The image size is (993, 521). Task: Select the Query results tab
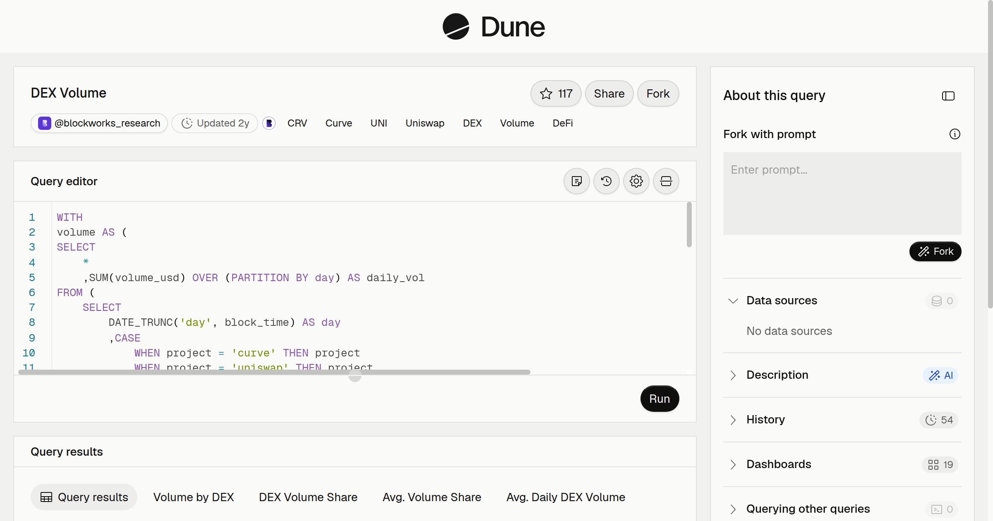(84, 497)
